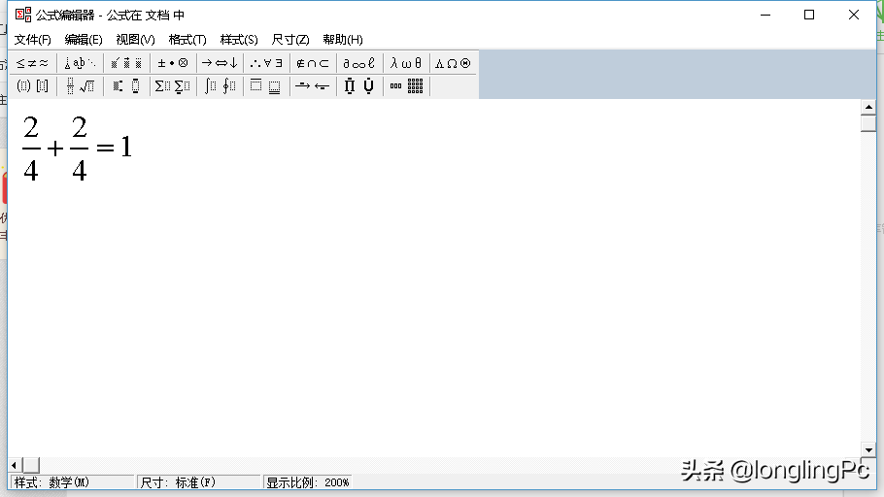Click the status bar text 尺寸: 标准(F)
Screen dimensions: 884x497
[178, 482]
